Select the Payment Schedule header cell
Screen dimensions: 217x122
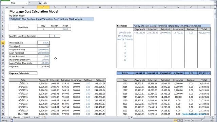coord(23,73)
